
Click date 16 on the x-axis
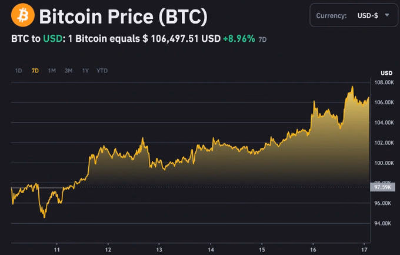[x=313, y=249]
